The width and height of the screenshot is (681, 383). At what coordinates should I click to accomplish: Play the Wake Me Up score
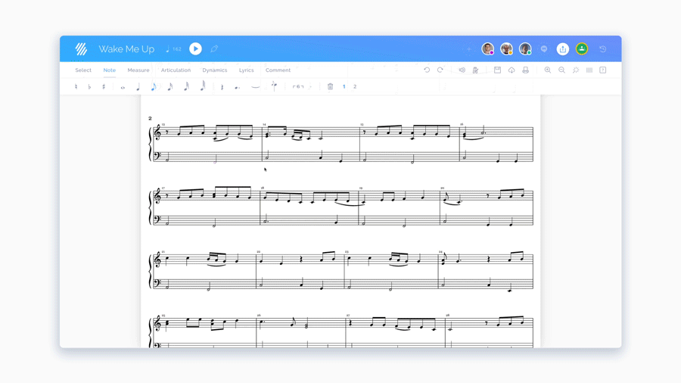(x=195, y=48)
